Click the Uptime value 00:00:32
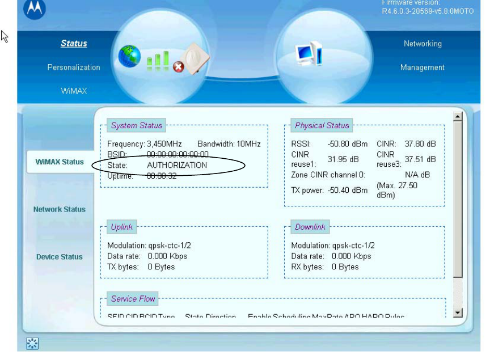Viewport: 490px width, 355px height. tap(162, 176)
